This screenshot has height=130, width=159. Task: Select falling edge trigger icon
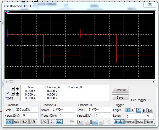pos(133,110)
